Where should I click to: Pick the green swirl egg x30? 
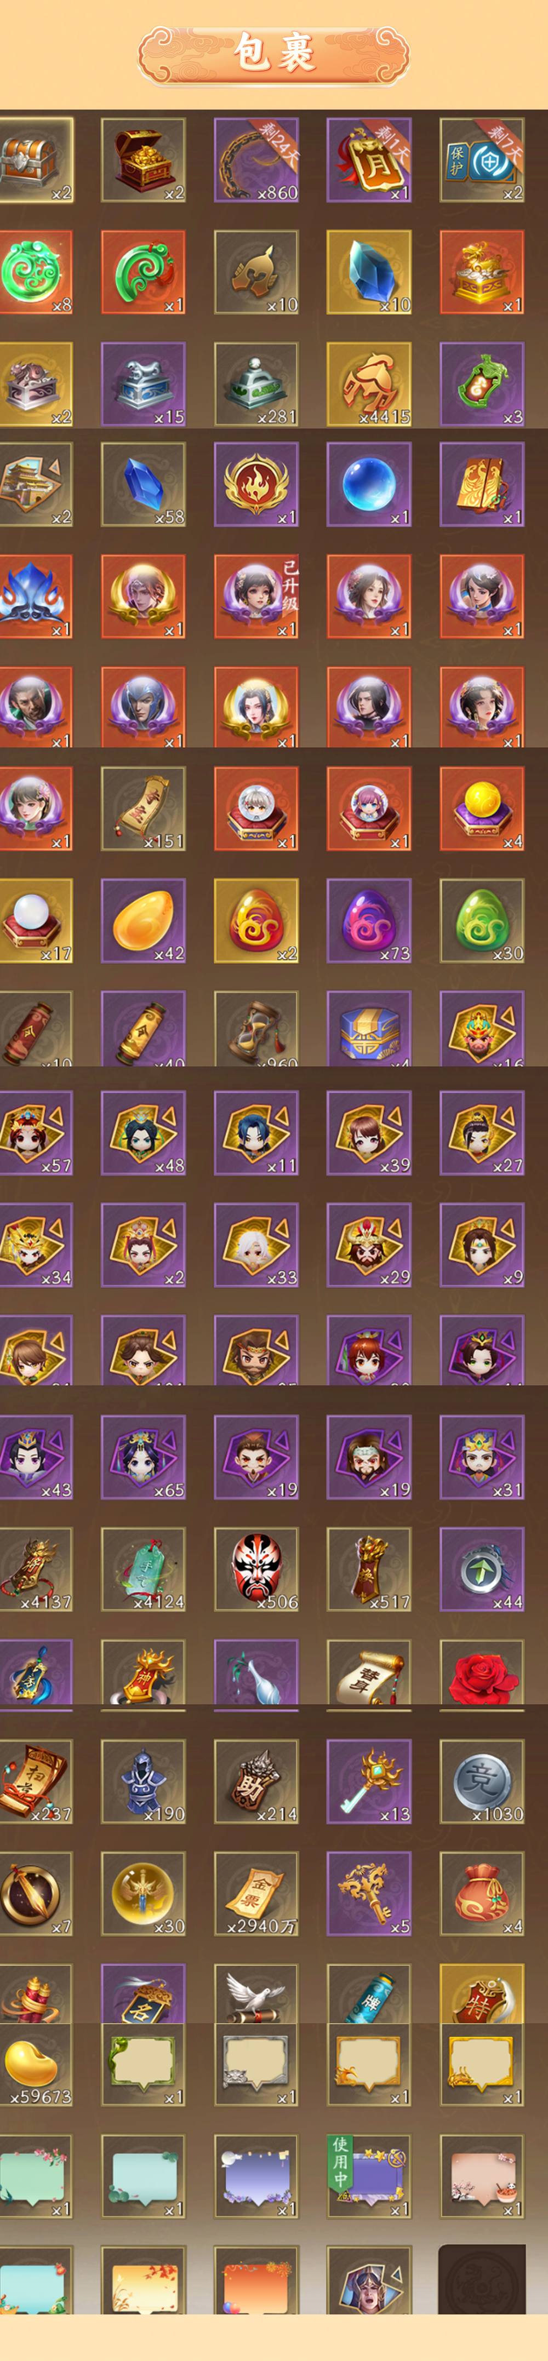(481, 921)
